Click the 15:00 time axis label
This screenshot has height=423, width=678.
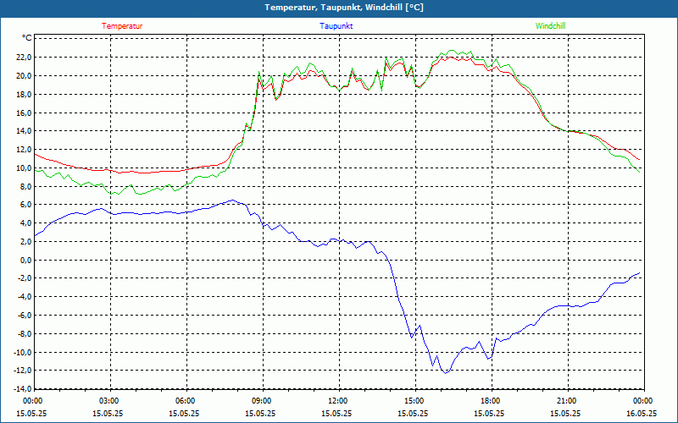[414, 401]
